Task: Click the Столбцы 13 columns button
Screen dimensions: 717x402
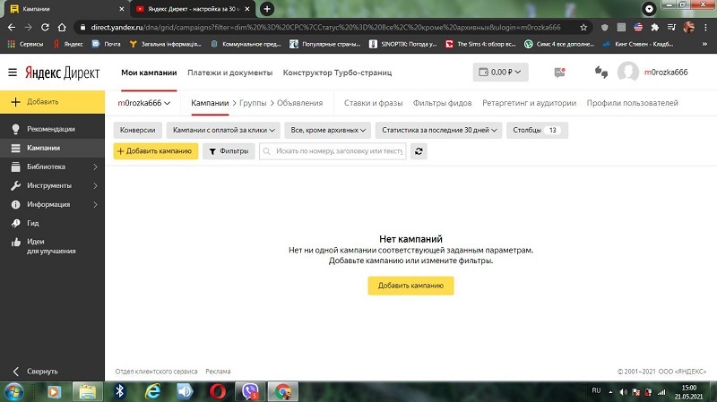Action: (x=537, y=130)
